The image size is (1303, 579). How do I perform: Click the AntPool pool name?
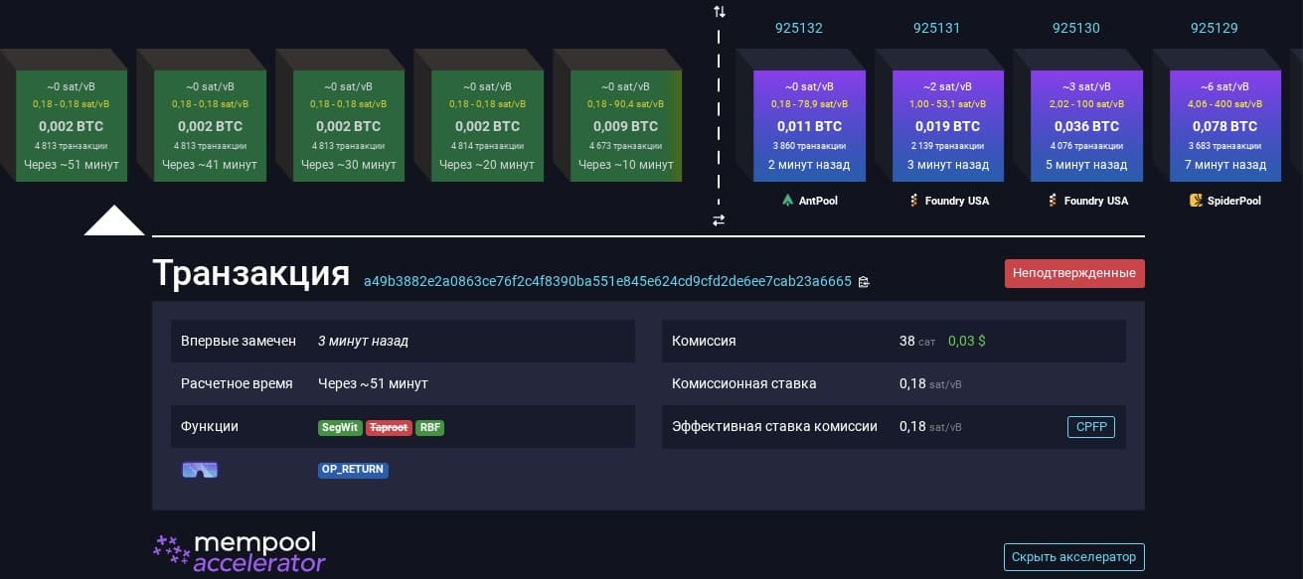click(818, 201)
